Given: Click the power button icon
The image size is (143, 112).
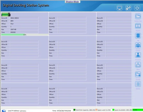Looking at the screenshot, I should [137, 8].
